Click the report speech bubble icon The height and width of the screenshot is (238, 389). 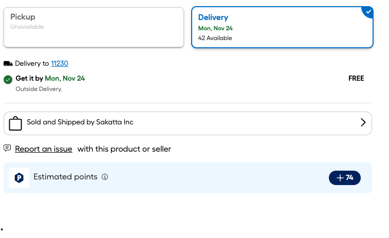pos(7,149)
